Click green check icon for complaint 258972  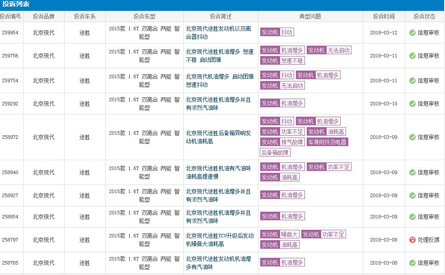tap(412, 137)
